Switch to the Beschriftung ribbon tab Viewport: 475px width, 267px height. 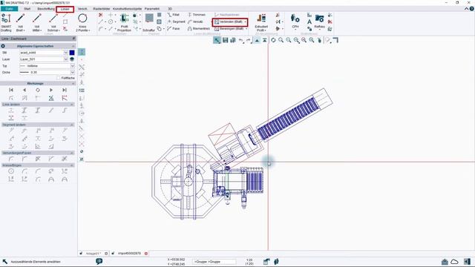tap(46, 9)
